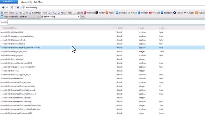Select the about:config tab
The image size is (205, 115).
tap(60, 17)
